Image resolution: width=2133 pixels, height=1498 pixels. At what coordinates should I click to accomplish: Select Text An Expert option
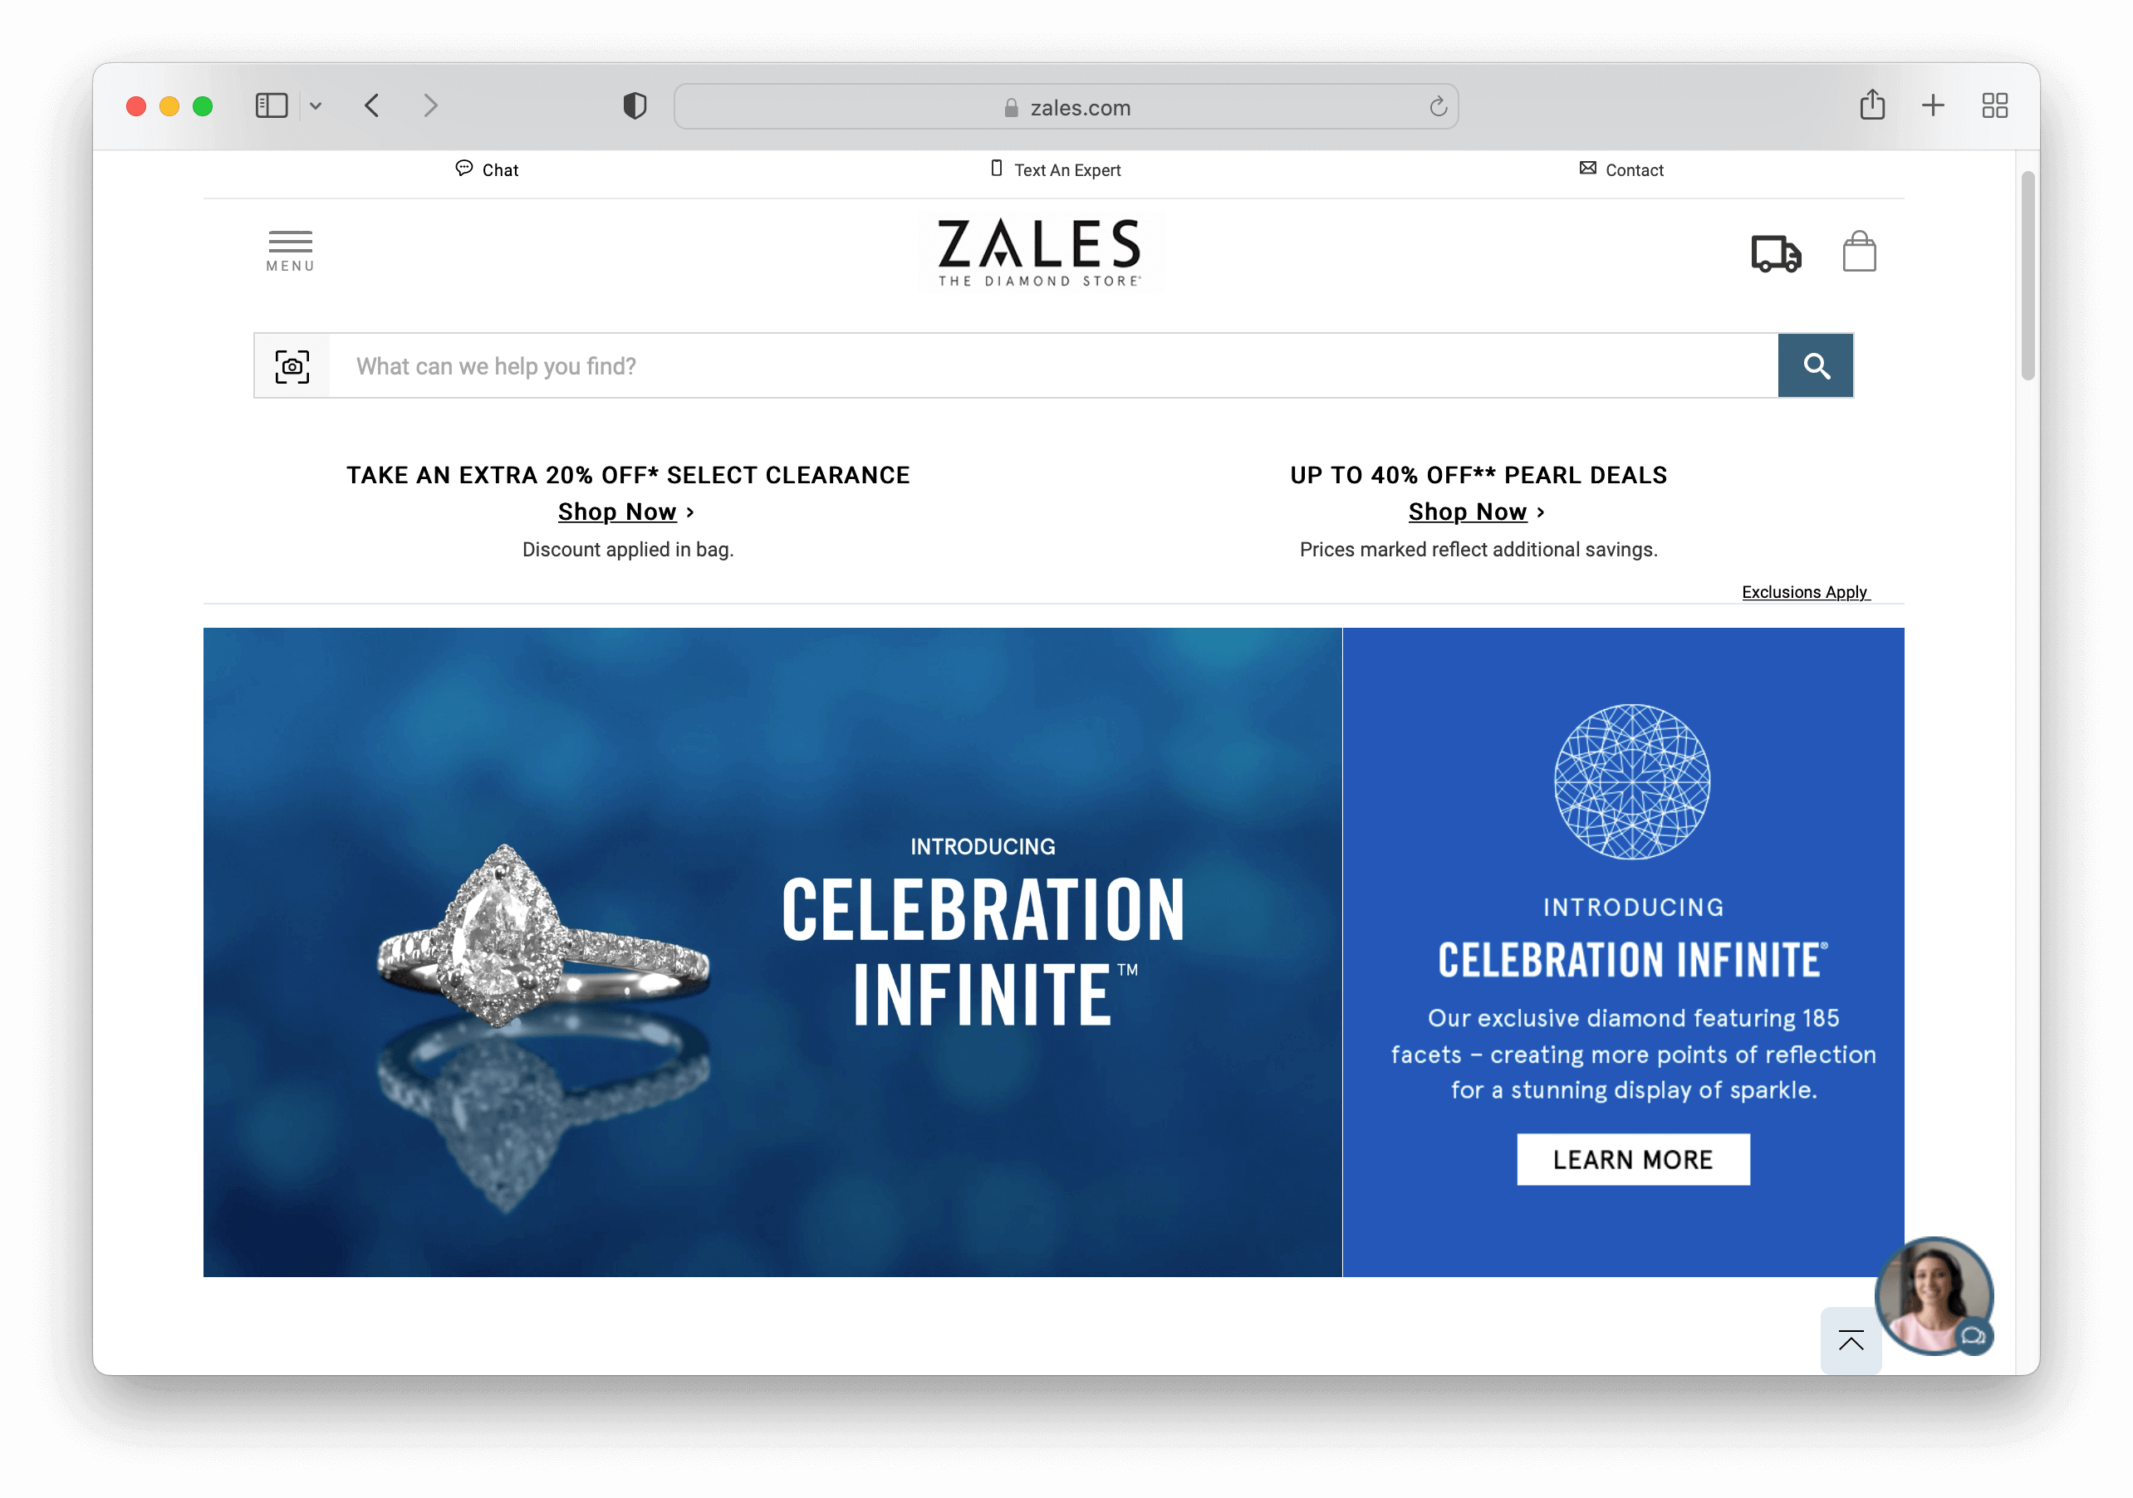[1056, 170]
